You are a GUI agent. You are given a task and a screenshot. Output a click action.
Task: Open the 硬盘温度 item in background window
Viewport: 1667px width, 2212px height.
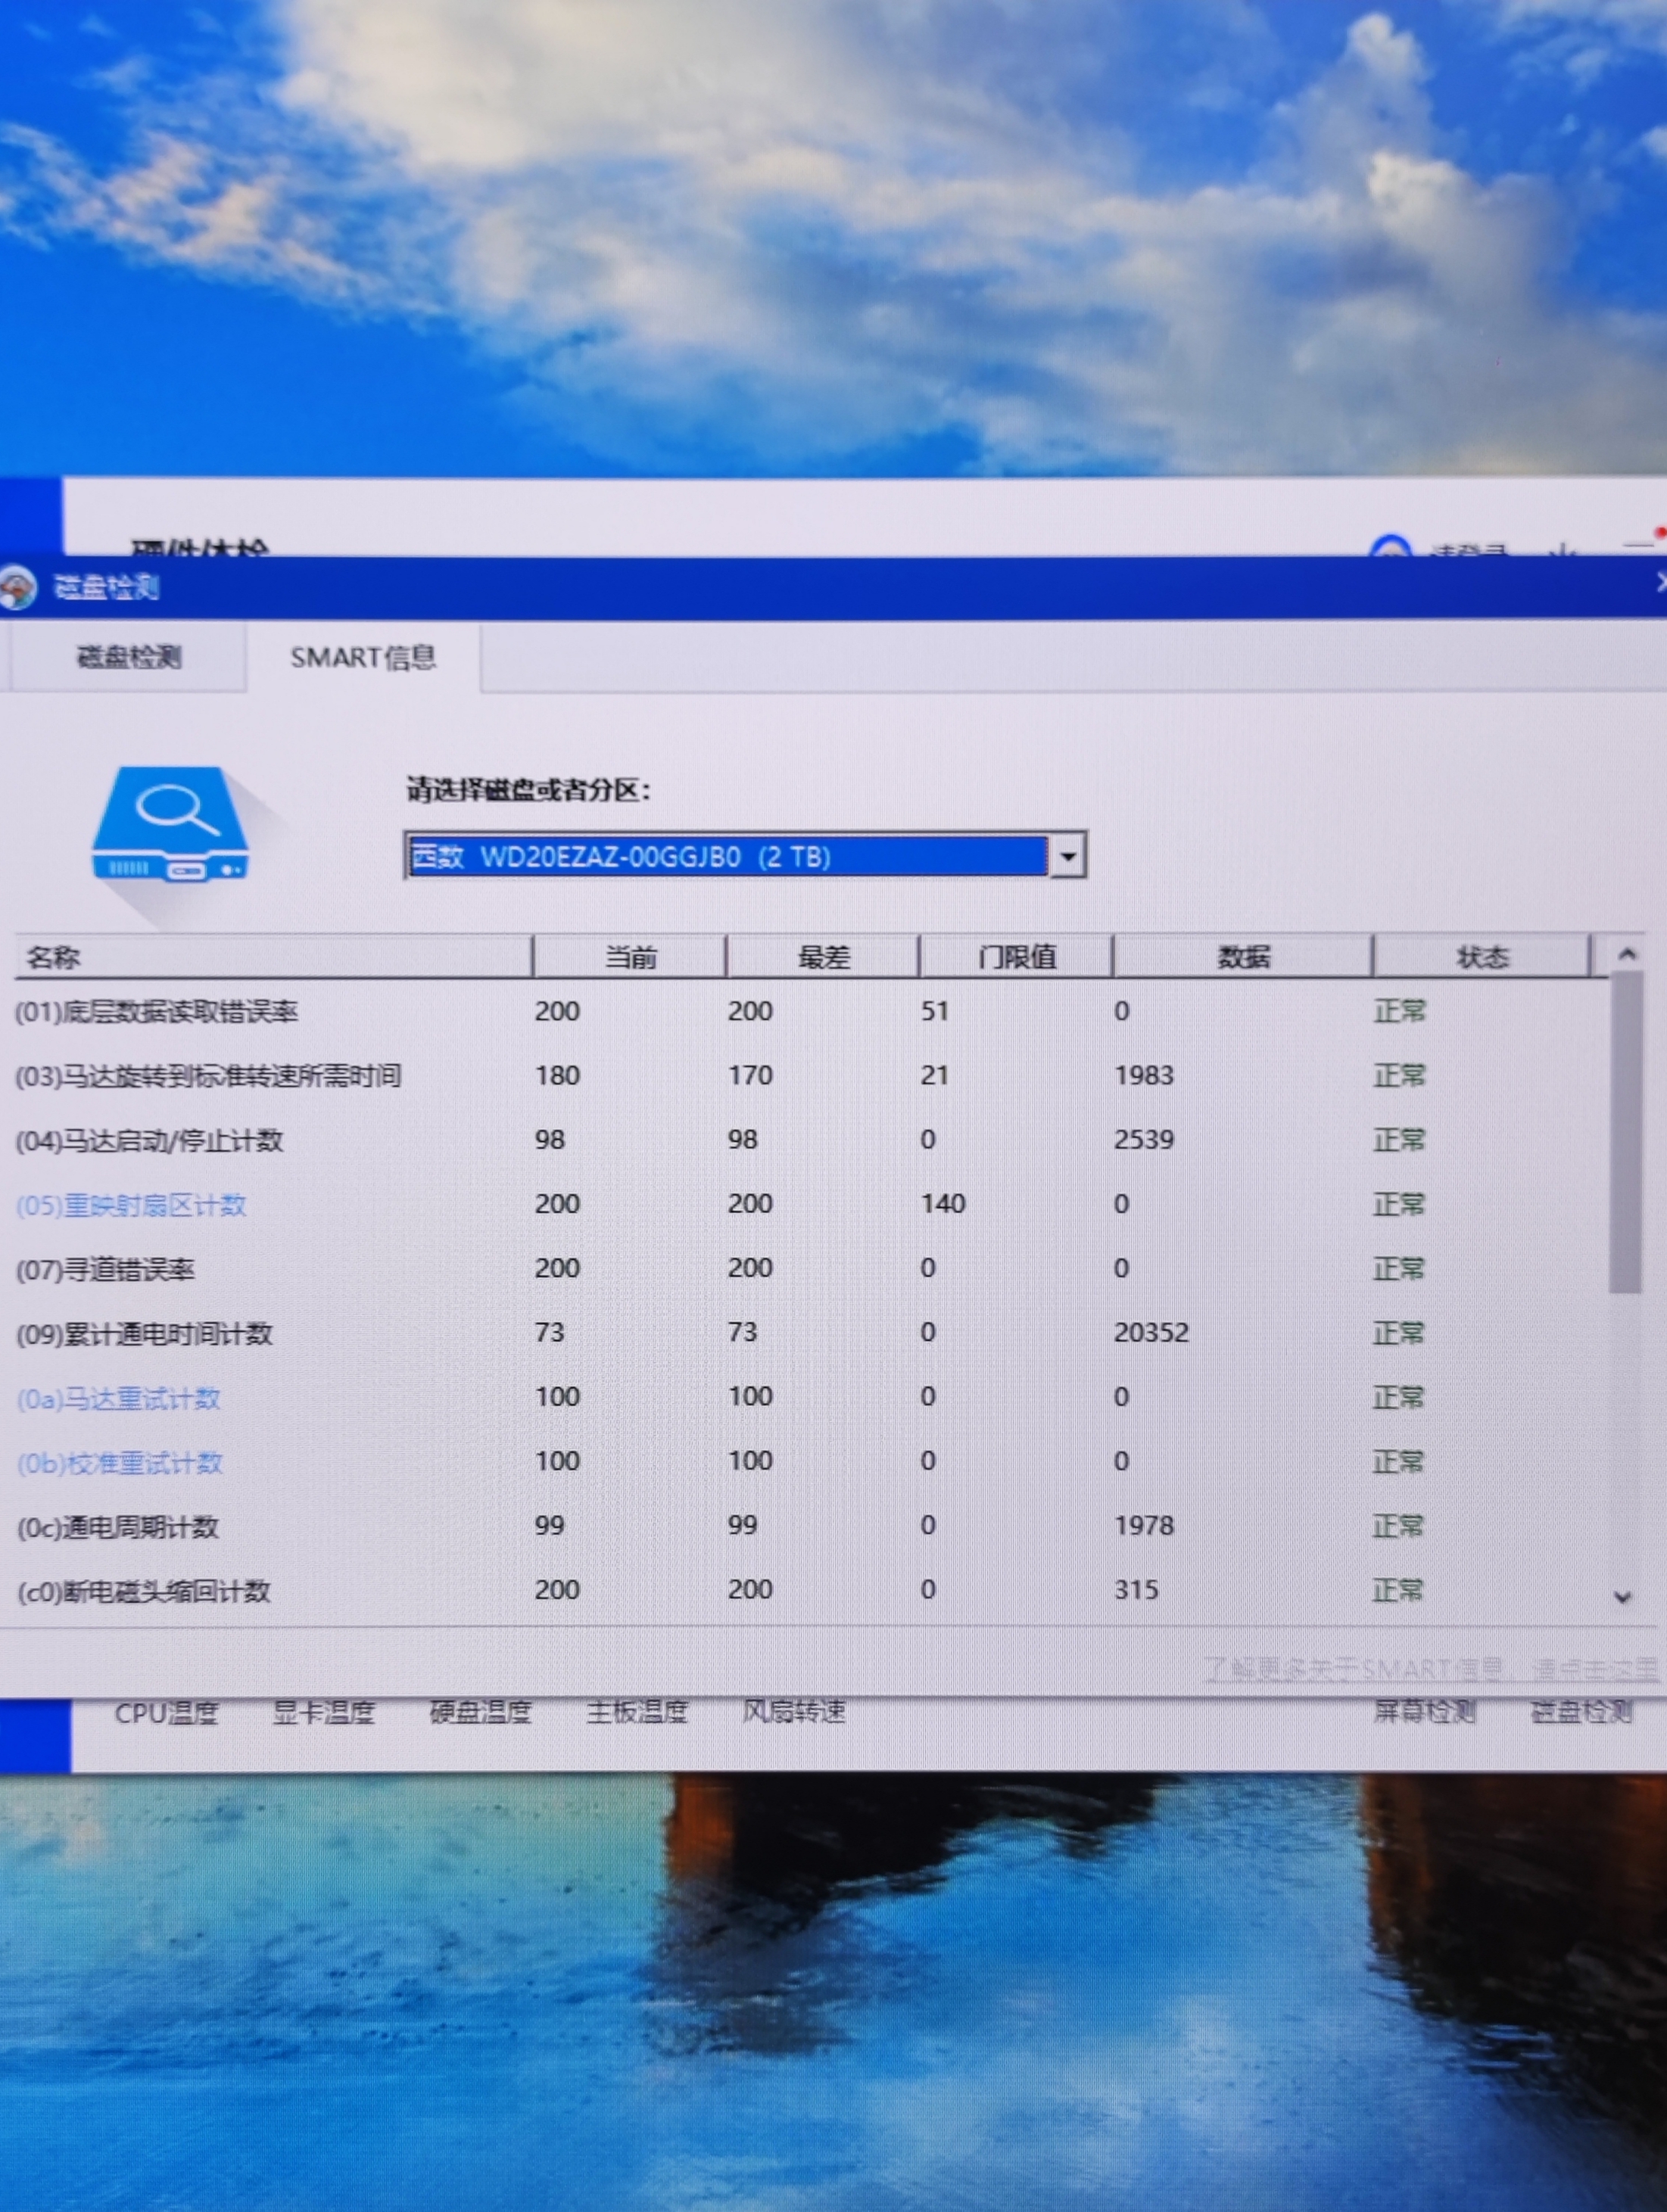[480, 1712]
